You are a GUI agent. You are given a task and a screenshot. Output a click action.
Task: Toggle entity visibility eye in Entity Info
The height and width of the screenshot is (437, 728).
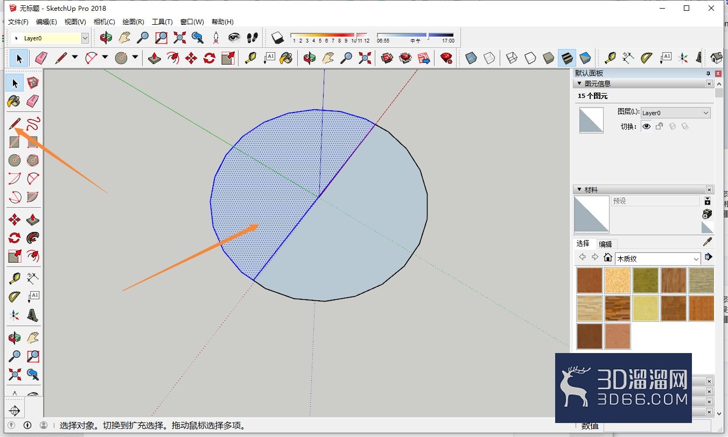[x=646, y=126]
